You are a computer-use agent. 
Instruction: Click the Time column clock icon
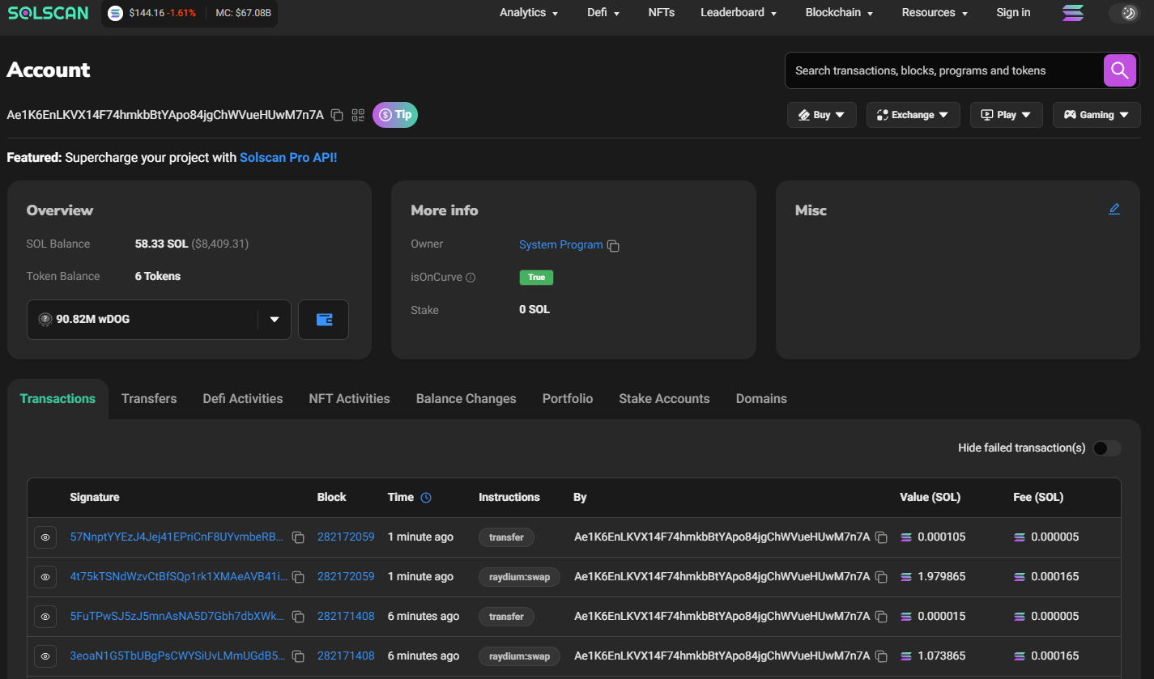pyautogui.click(x=426, y=498)
